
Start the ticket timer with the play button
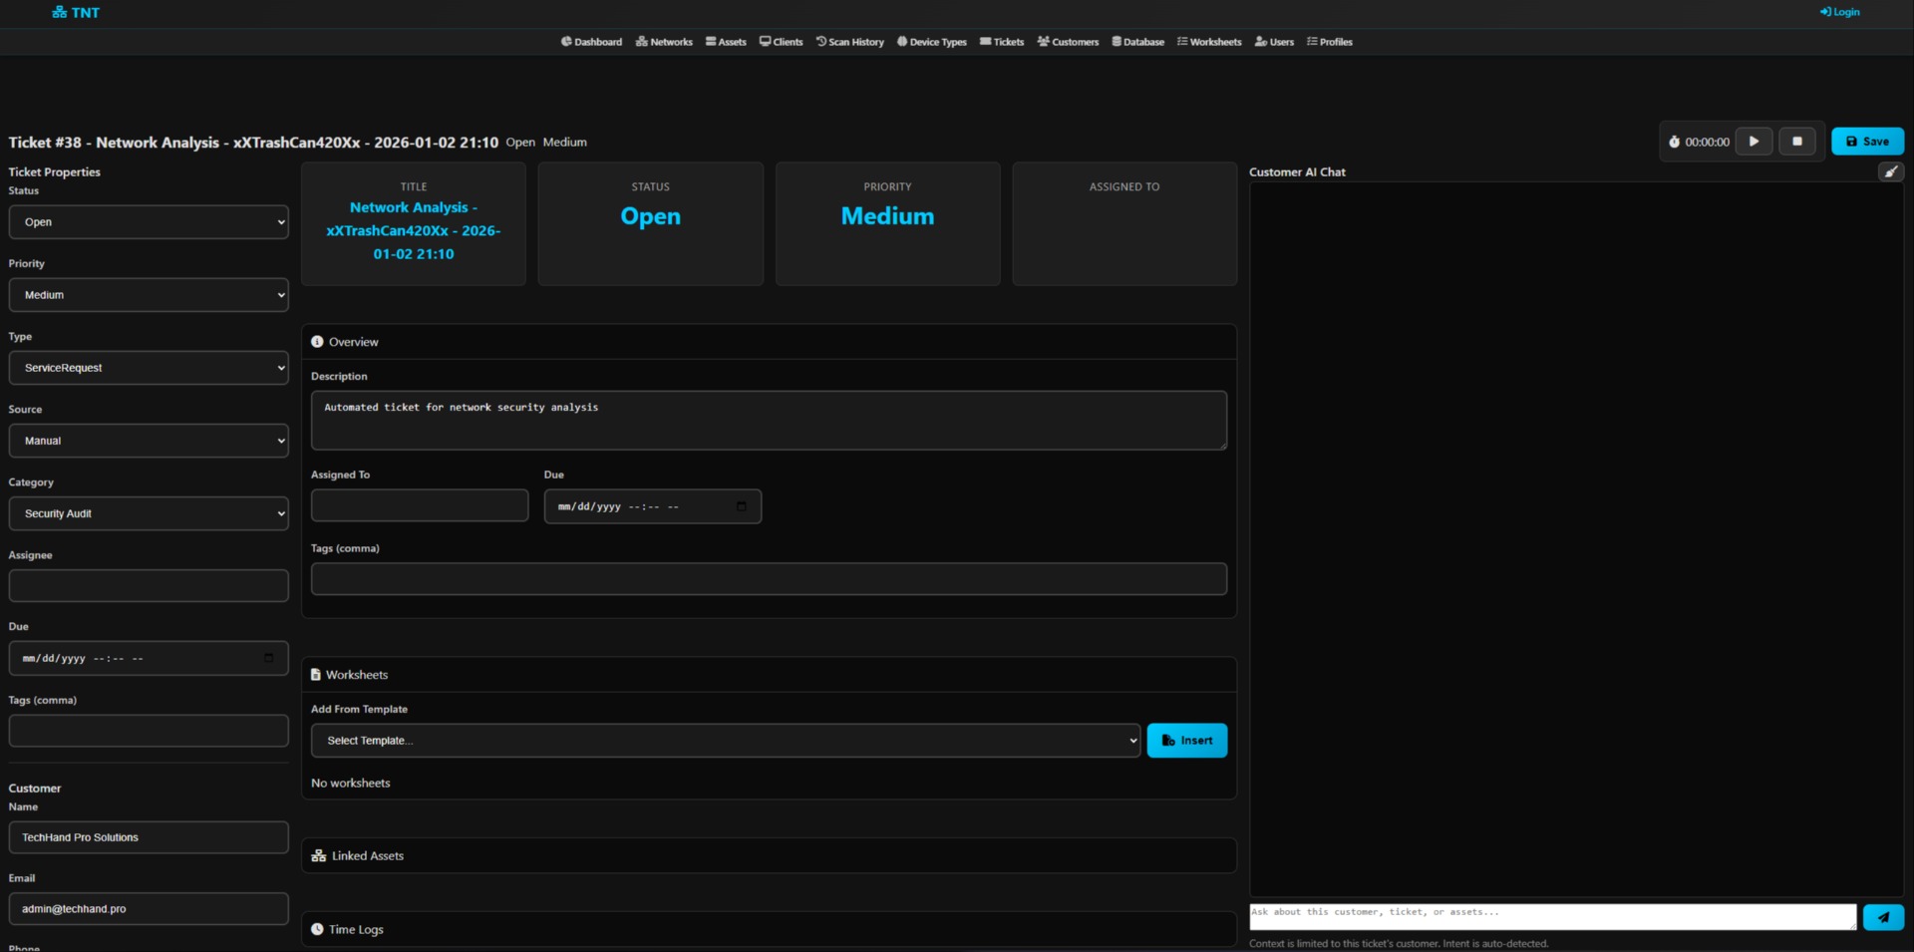[1754, 142]
